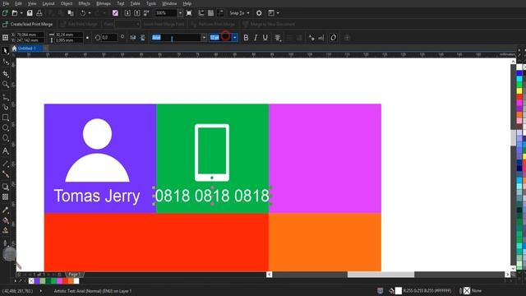The height and width of the screenshot is (296, 526).
Task: Select the Freehand tool
Action: pos(6,98)
